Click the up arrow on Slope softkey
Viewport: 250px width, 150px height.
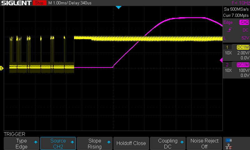pos(109,142)
